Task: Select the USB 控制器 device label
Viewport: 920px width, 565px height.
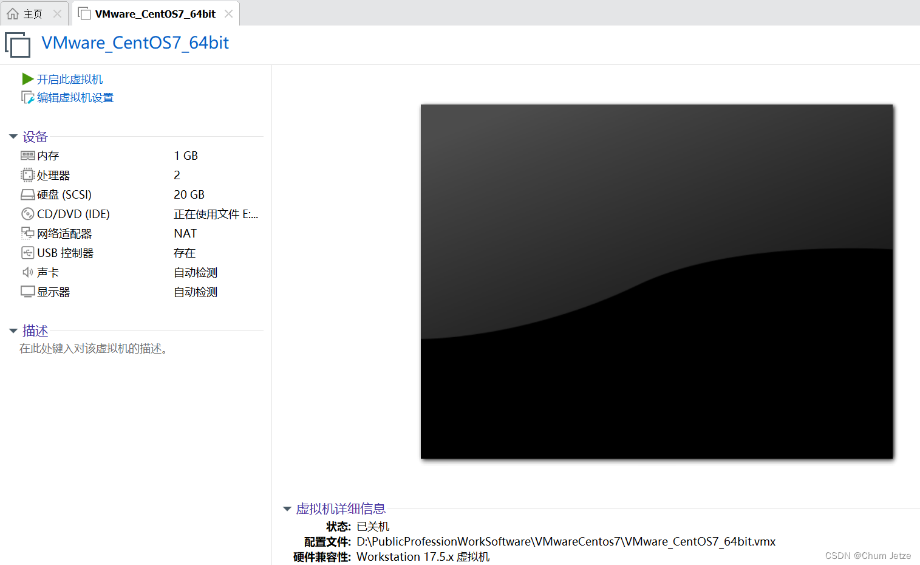Action: point(66,253)
